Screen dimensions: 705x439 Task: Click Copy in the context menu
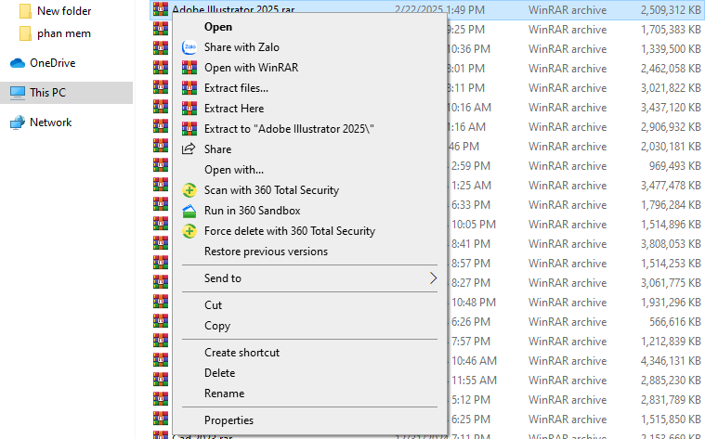pyautogui.click(x=217, y=326)
